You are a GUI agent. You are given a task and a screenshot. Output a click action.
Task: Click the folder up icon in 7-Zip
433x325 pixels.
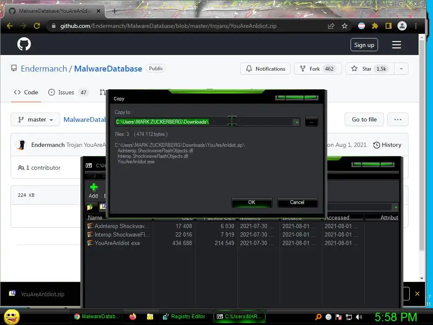pyautogui.click(x=90, y=207)
